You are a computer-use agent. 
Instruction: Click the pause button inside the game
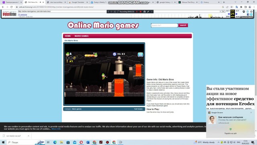point(140,55)
